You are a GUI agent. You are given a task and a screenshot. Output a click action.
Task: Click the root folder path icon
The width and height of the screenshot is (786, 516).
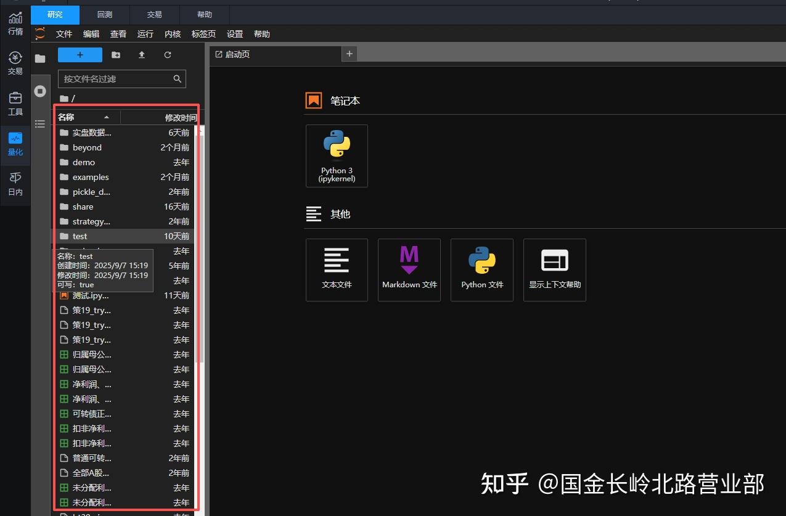tap(63, 99)
